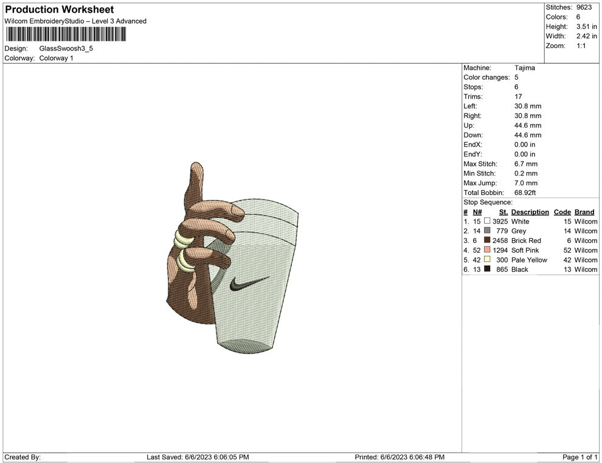Click the Trims value 17
This screenshot has width=602, height=463.
(518, 97)
